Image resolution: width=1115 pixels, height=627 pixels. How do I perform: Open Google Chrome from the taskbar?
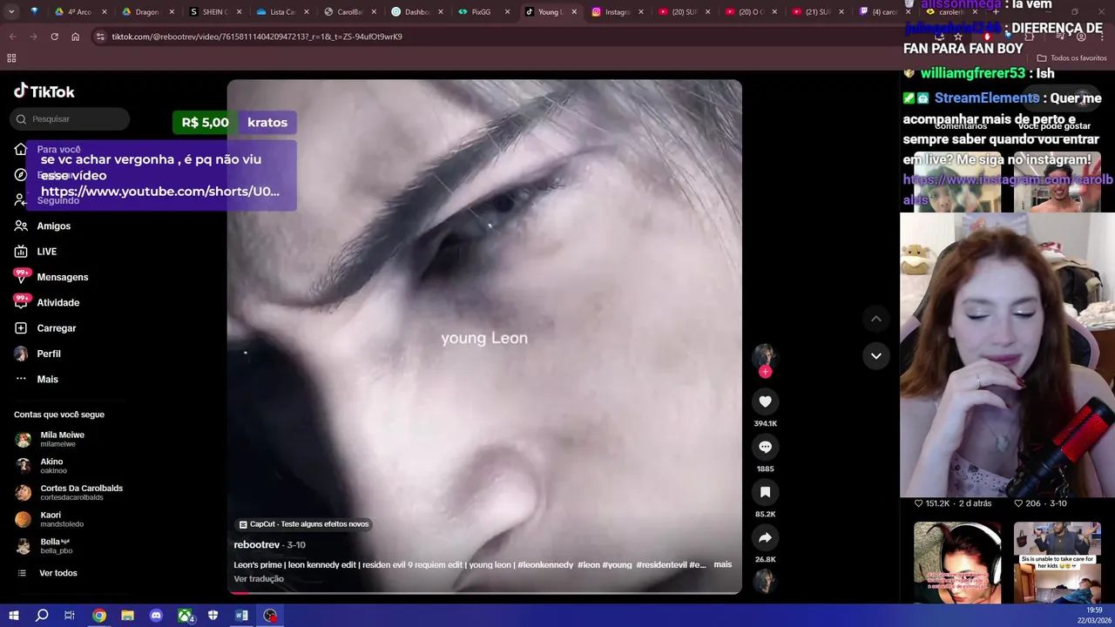99,616
